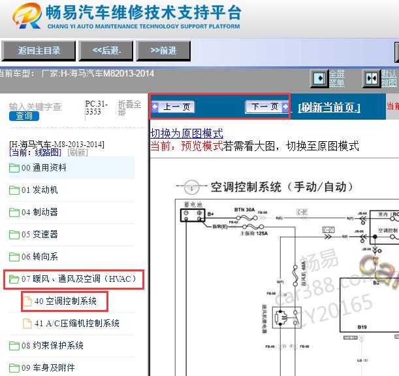The width and height of the screenshot is (399, 376).
Task: Open the 09 车身及附件 folder icon
Action: (x=14, y=368)
